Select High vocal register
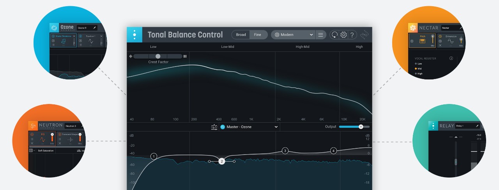Screen dimensions: 499x190 point(418,74)
